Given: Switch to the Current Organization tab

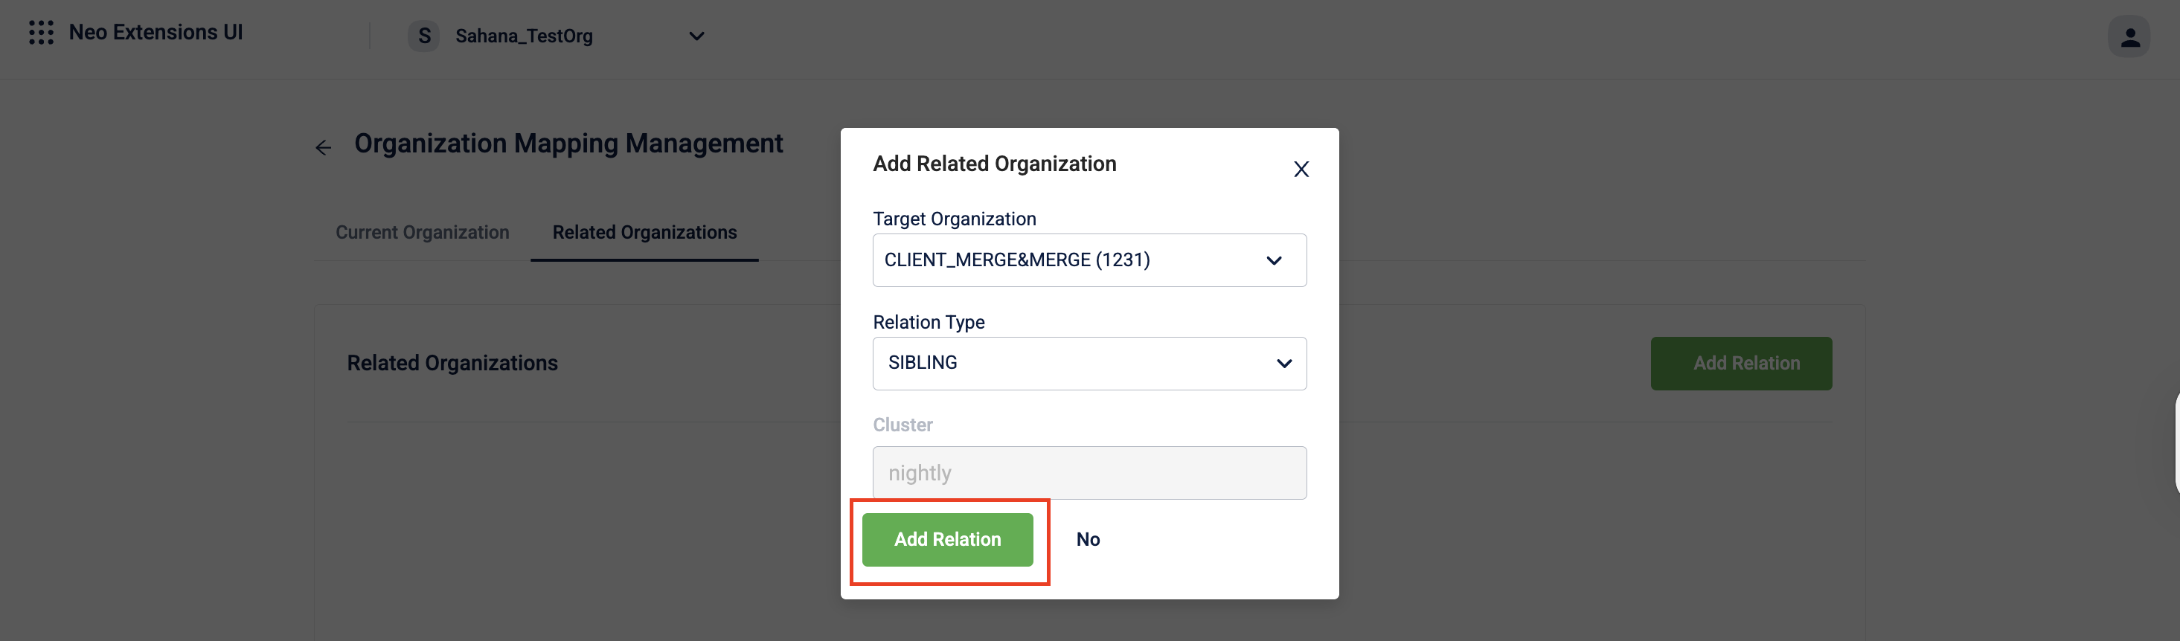Looking at the screenshot, I should click(x=423, y=233).
